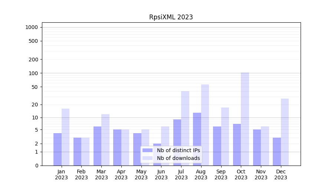Click the 'Jan 2023' x-axis label

click(x=62, y=174)
